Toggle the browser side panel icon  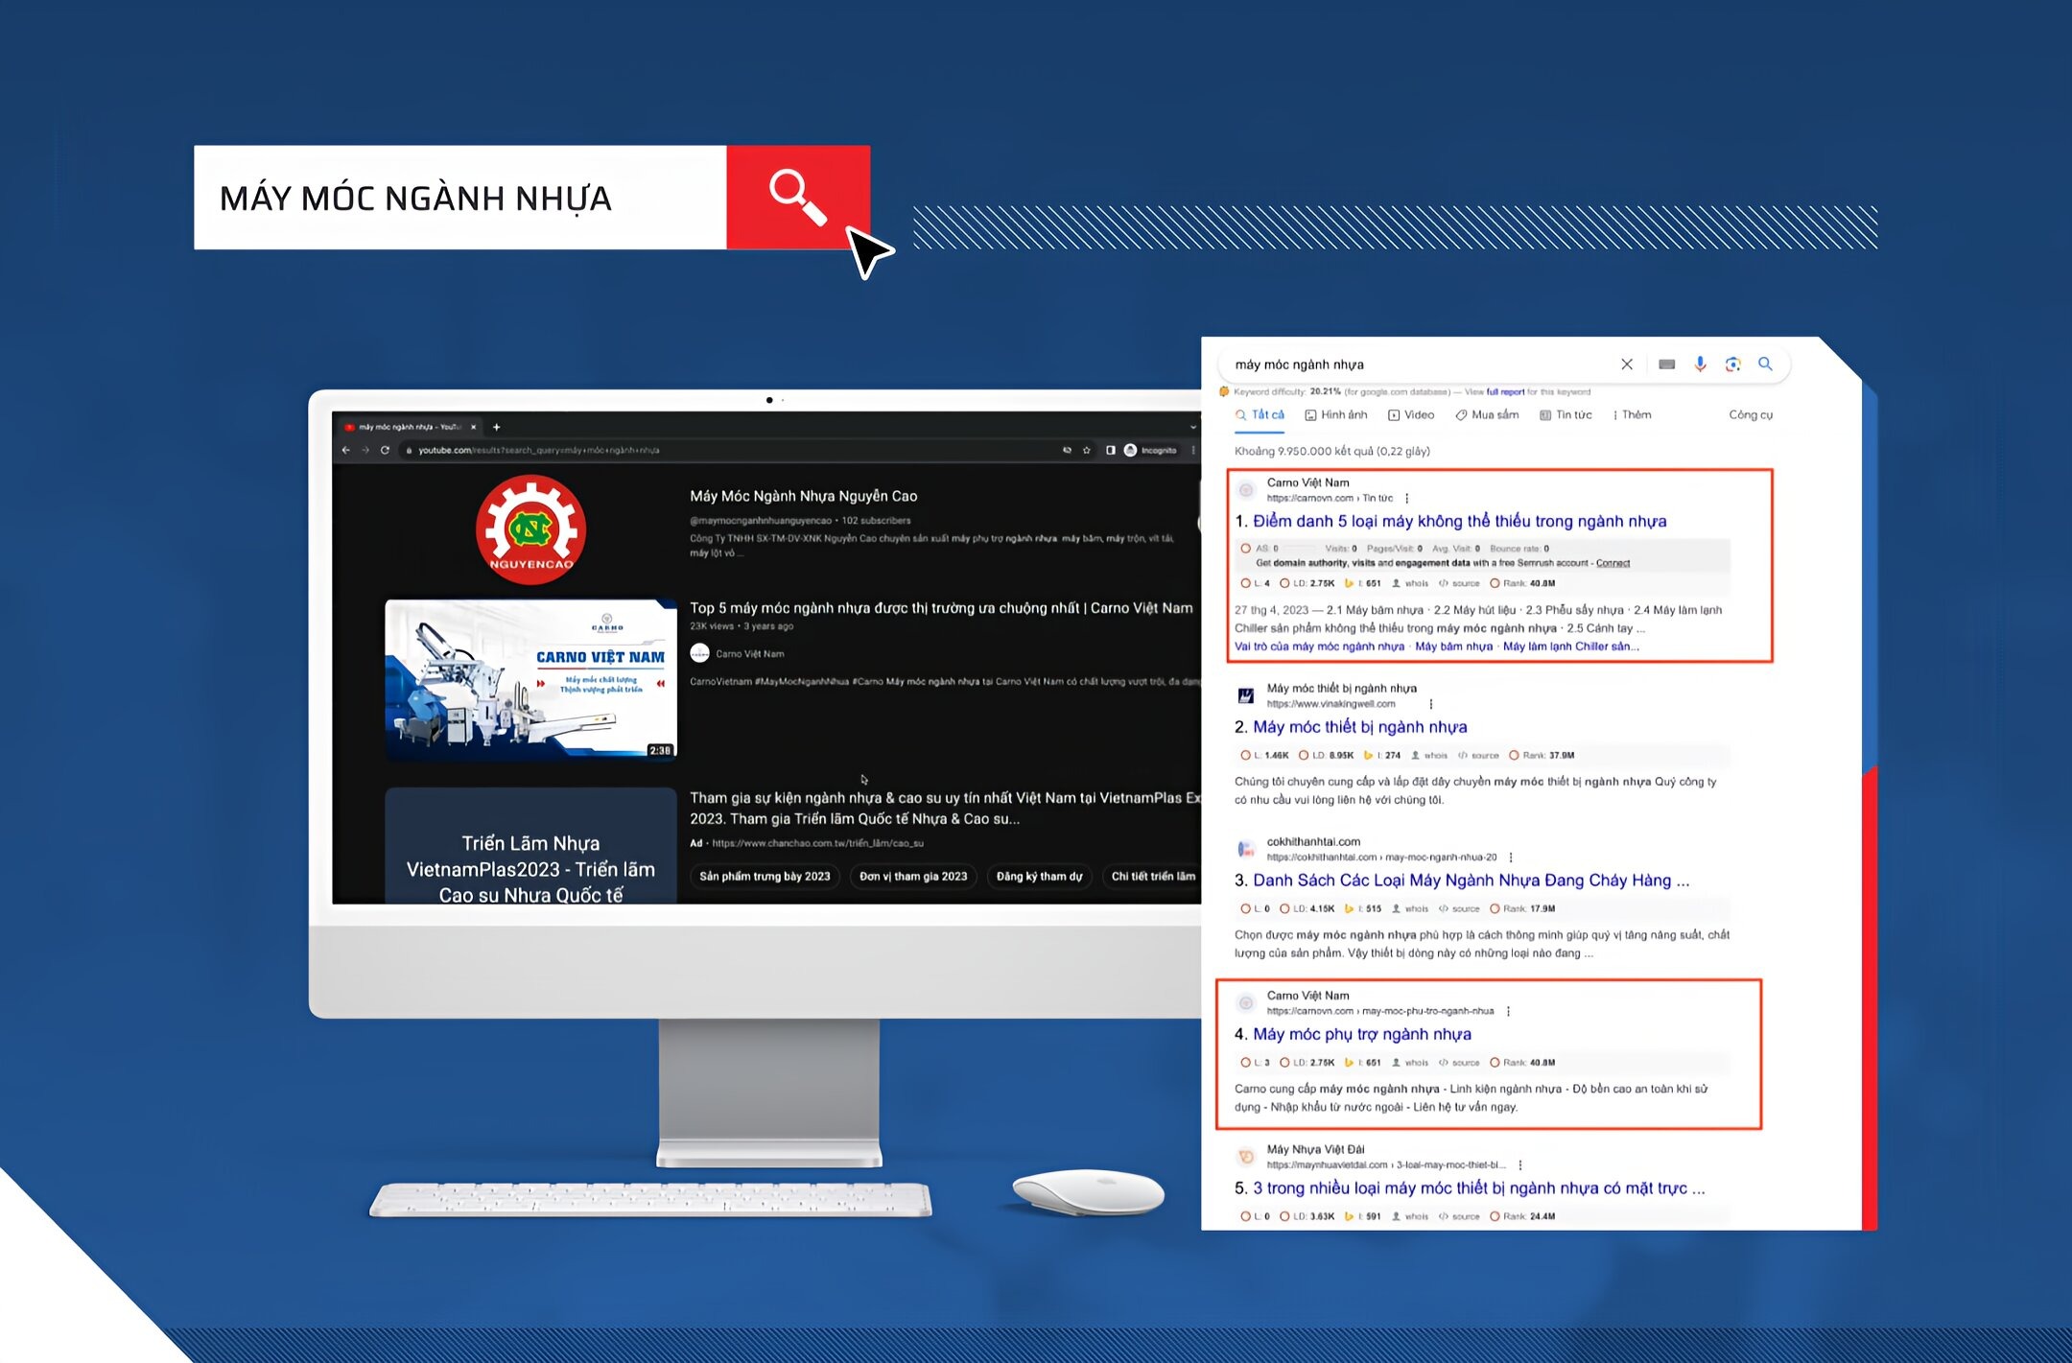(1110, 450)
